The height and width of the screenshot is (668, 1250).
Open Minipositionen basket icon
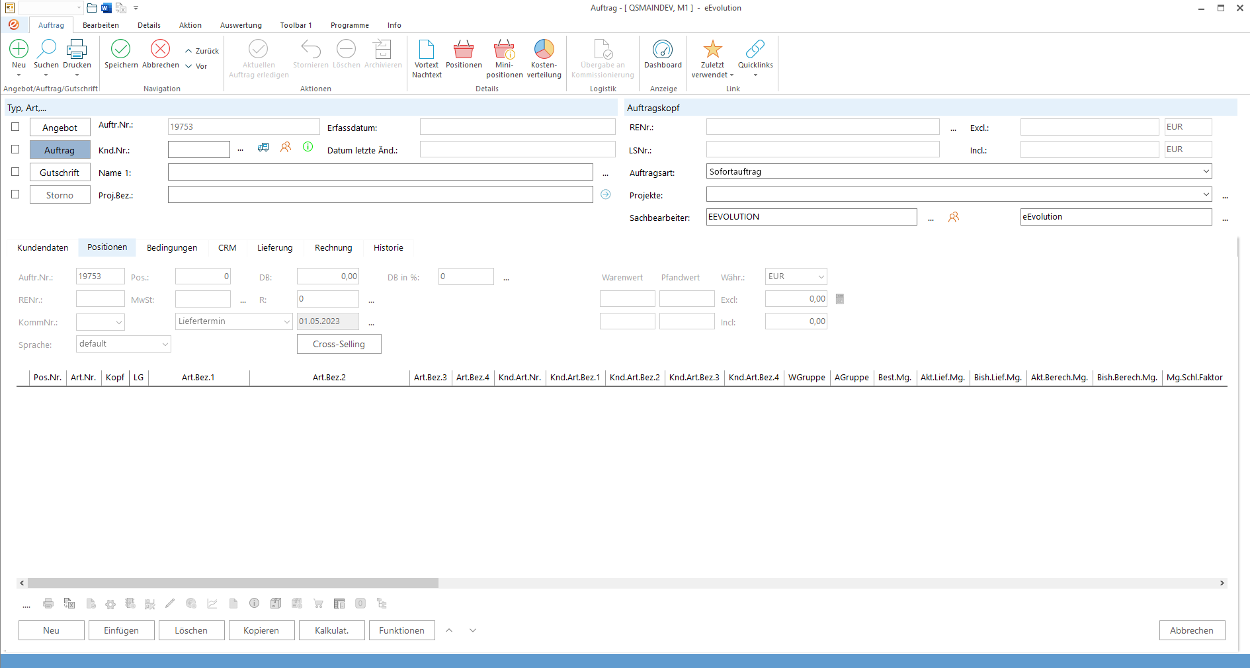[505, 49]
